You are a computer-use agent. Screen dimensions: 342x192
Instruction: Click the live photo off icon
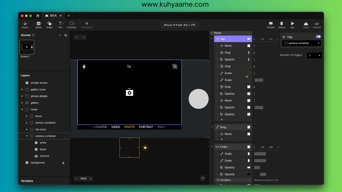pyautogui.click(x=175, y=66)
